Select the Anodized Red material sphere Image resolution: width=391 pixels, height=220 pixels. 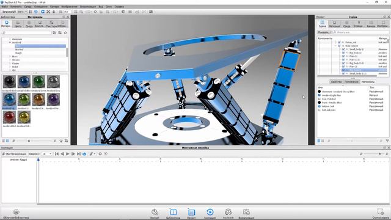coord(9,117)
